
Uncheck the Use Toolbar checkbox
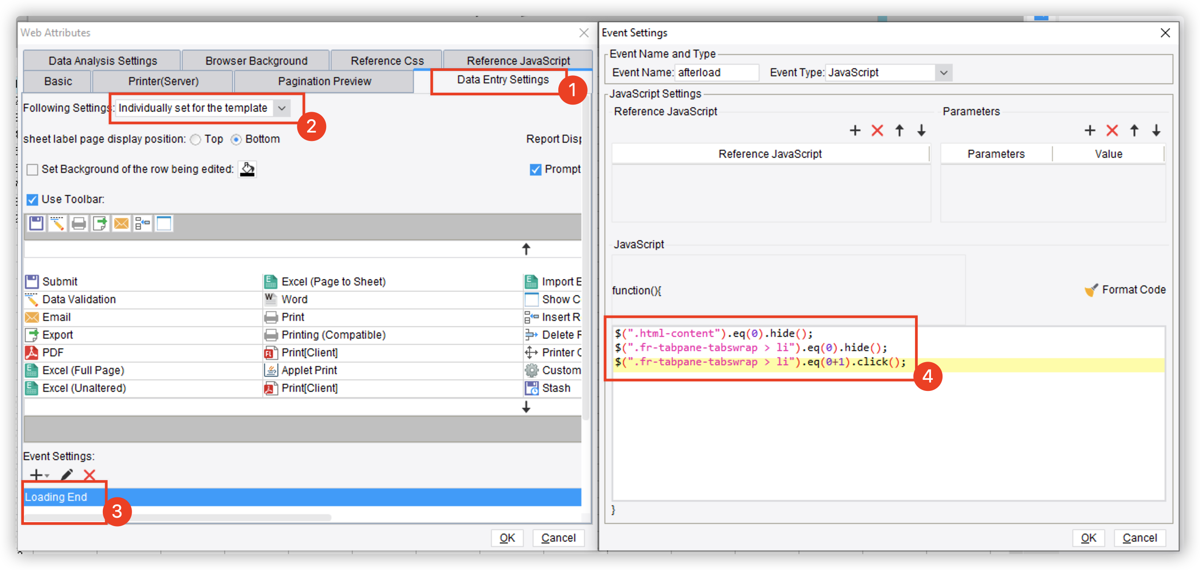pos(32,199)
